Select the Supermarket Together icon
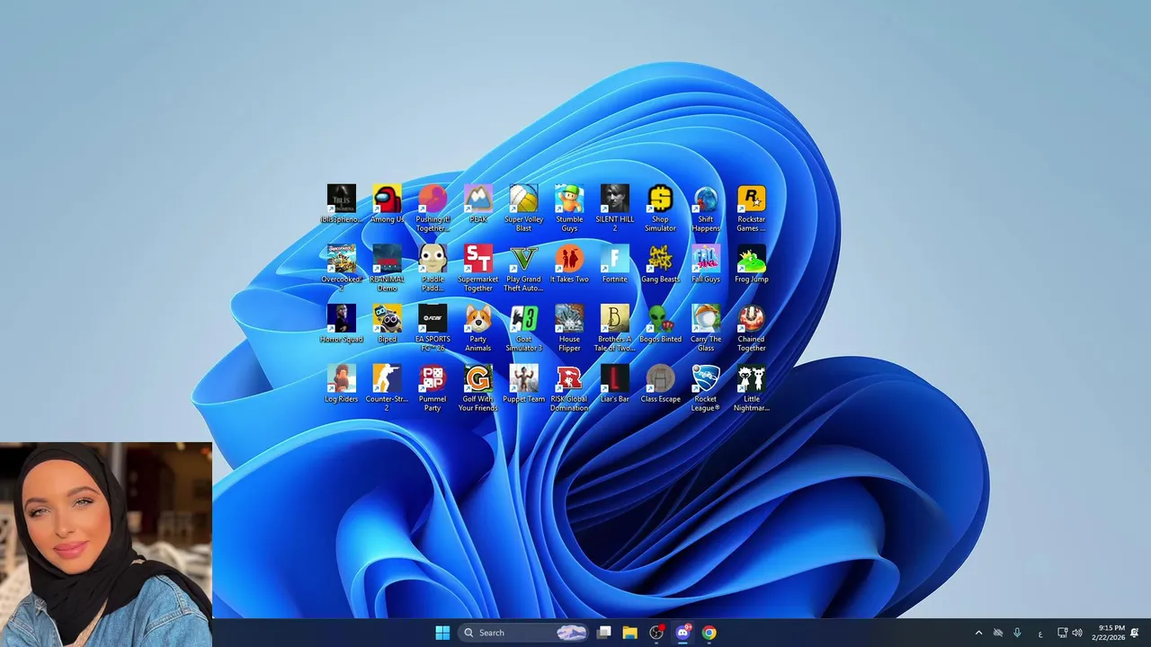Screen dimensions: 1151x647 477,268
